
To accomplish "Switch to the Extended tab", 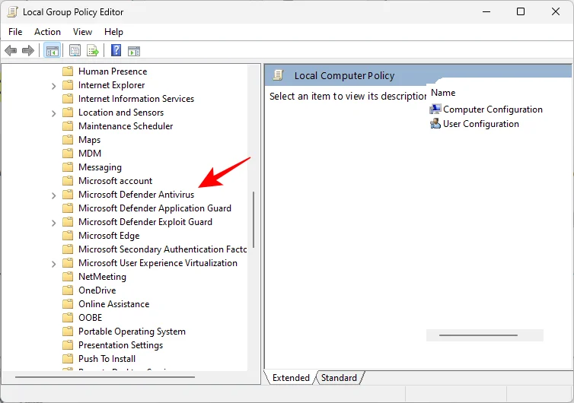I will [x=291, y=377].
